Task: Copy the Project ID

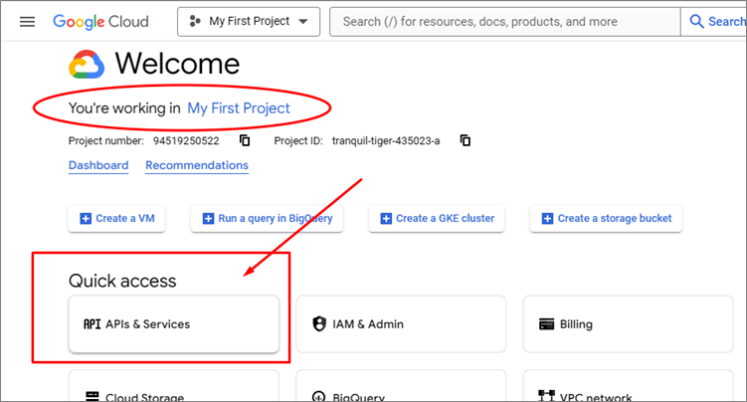Action: [x=466, y=140]
